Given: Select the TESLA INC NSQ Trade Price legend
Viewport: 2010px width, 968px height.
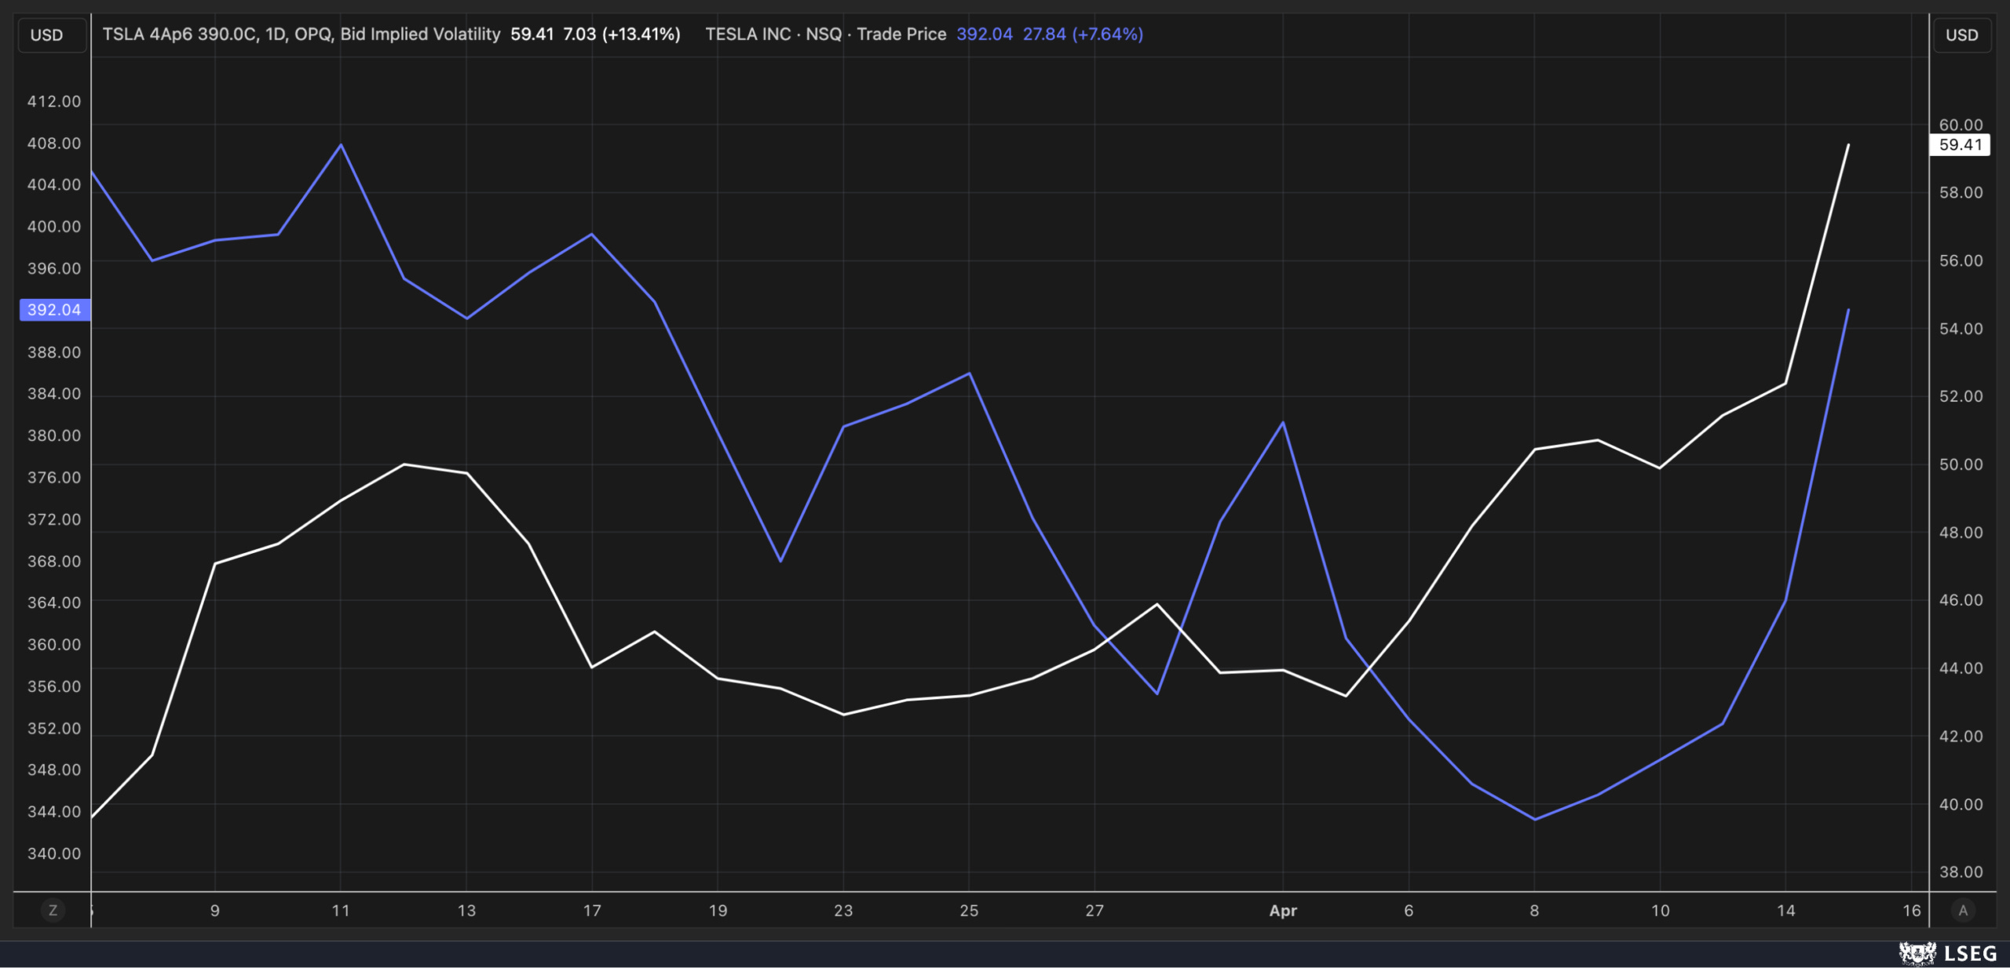Looking at the screenshot, I should [825, 35].
